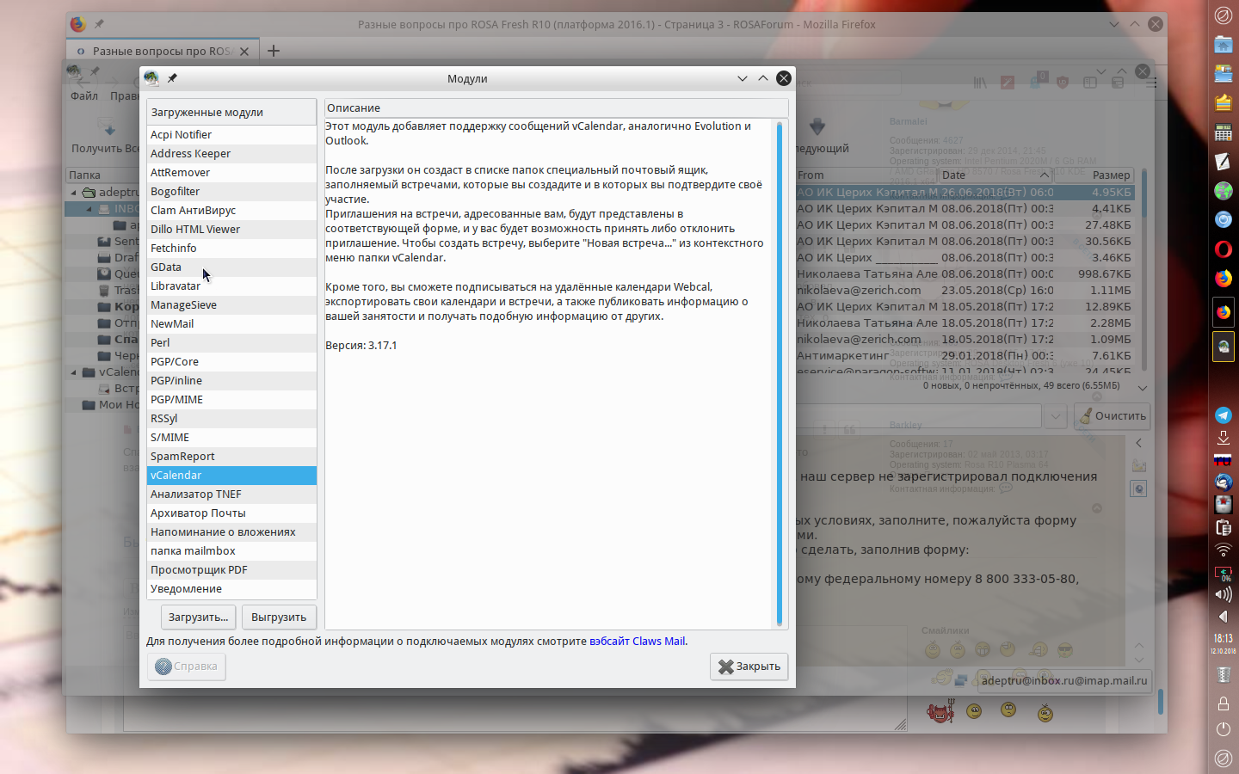Open the Файл menu in Claws Mail
This screenshot has width=1239, height=774.
click(x=84, y=96)
